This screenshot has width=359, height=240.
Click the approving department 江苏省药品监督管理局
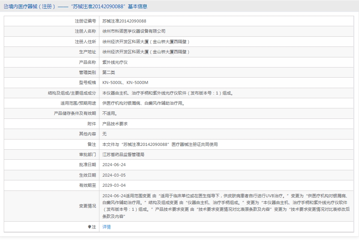tap(123, 154)
